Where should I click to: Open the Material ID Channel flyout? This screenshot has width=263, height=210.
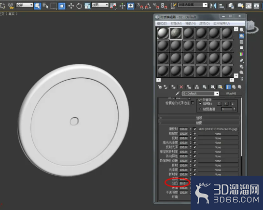pyautogui.click(x=212, y=87)
